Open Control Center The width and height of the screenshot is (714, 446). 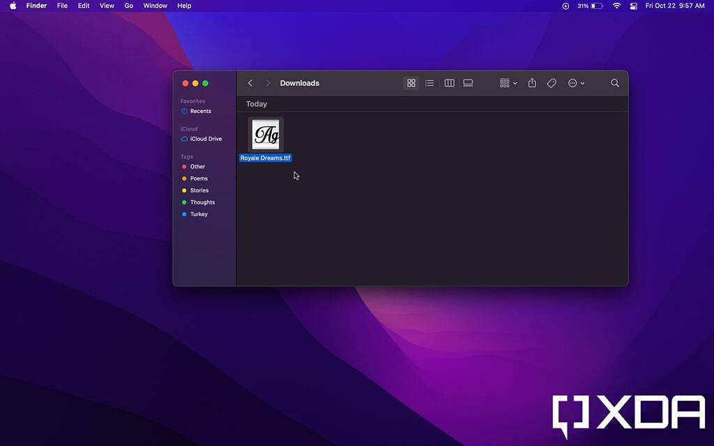633,6
